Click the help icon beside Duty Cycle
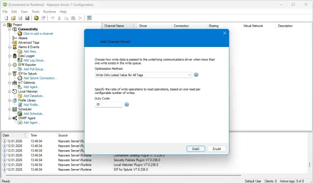 pyautogui.click(x=127, y=105)
